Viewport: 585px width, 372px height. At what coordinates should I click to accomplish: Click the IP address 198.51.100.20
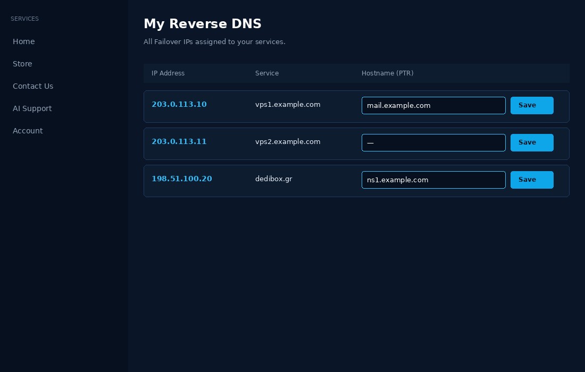coord(182,179)
